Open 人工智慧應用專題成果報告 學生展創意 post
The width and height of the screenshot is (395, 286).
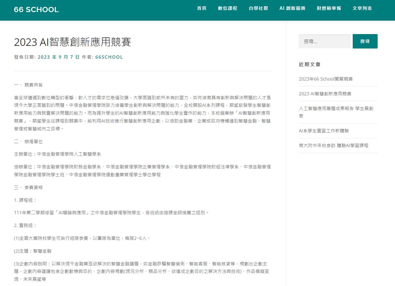336,112
